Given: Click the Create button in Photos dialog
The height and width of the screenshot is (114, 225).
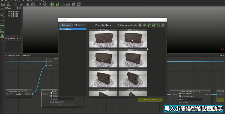Looking at the screenshot, I should coord(66,25).
